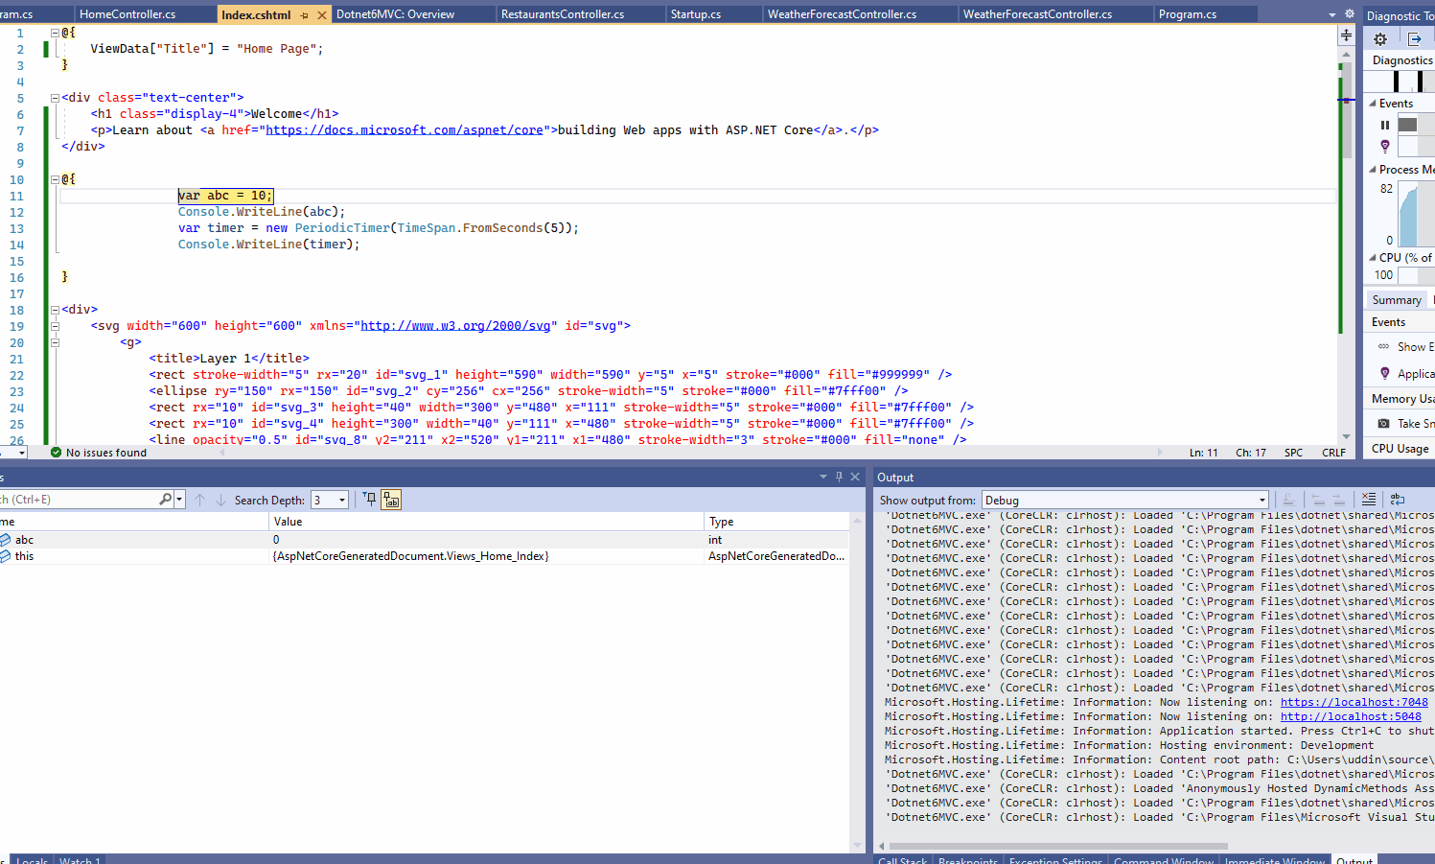Switch to the Program.cs tab
Screen dimensions: 1435x864
[1188, 14]
